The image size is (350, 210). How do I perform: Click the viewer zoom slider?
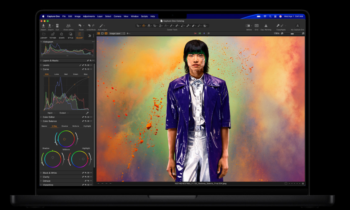pos(292,34)
